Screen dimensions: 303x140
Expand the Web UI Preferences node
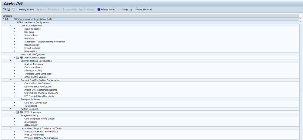click(x=15, y=135)
